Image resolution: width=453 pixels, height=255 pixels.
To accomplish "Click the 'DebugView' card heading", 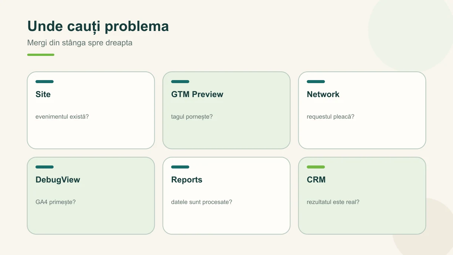I will (58, 180).
